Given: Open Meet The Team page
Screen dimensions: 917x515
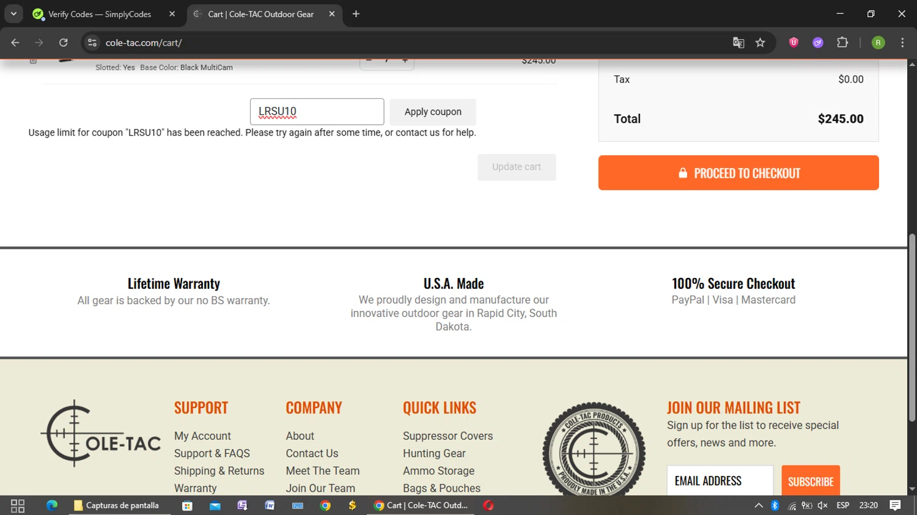Looking at the screenshot, I should (323, 471).
